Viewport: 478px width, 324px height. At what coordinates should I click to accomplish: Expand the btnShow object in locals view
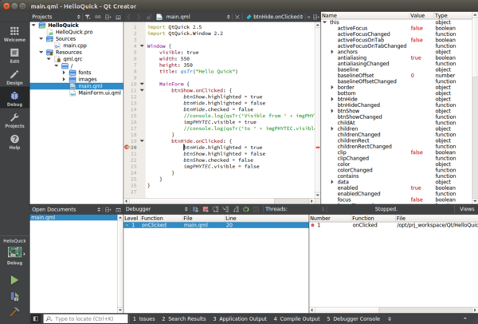[332, 111]
